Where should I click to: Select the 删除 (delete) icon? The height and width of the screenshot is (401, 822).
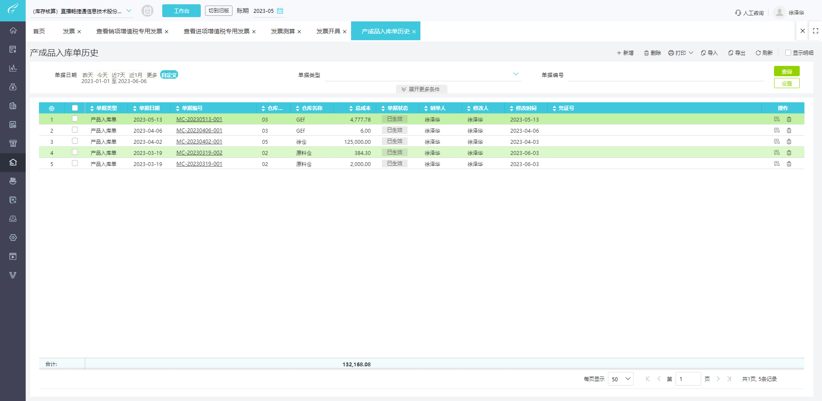pos(652,52)
